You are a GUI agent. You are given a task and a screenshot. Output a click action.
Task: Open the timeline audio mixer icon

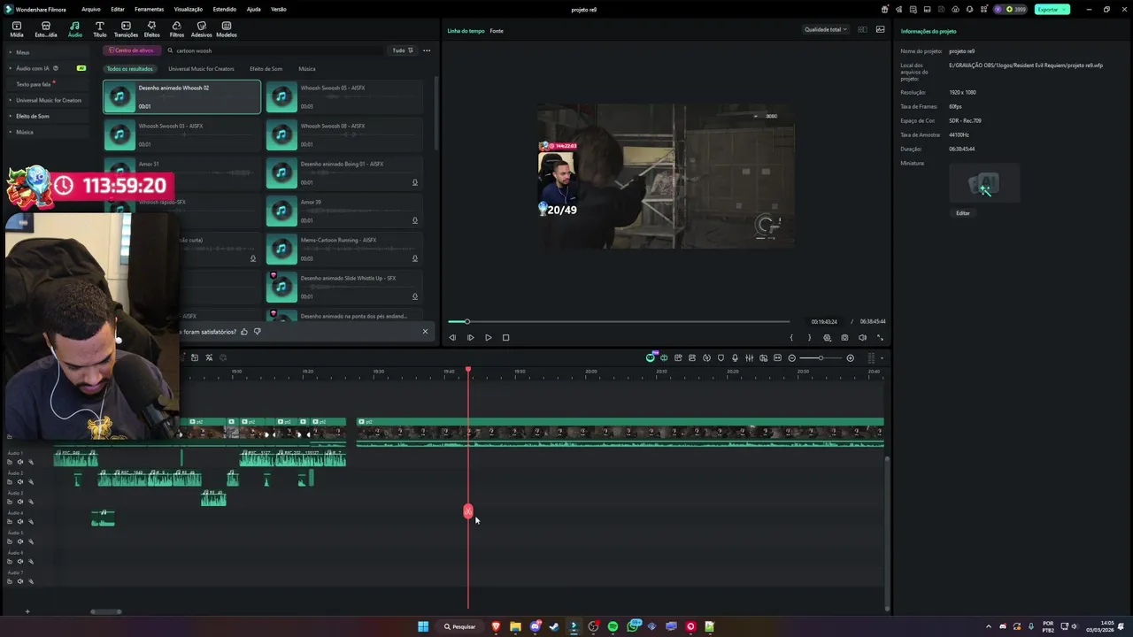[749, 358]
